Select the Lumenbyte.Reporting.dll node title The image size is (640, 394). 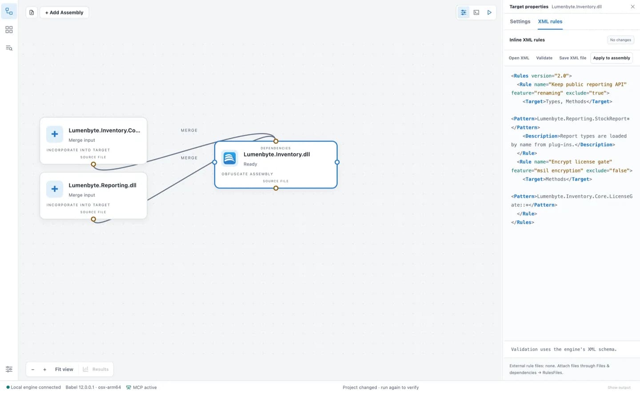(x=102, y=185)
